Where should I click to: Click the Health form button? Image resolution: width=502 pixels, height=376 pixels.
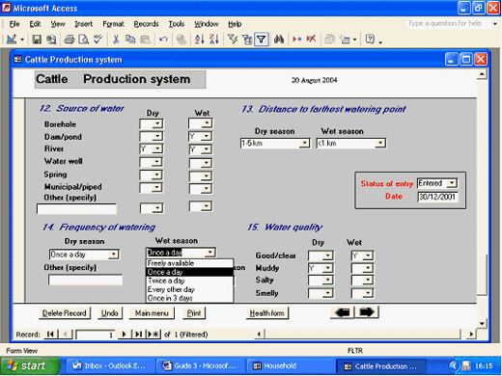[x=267, y=313]
